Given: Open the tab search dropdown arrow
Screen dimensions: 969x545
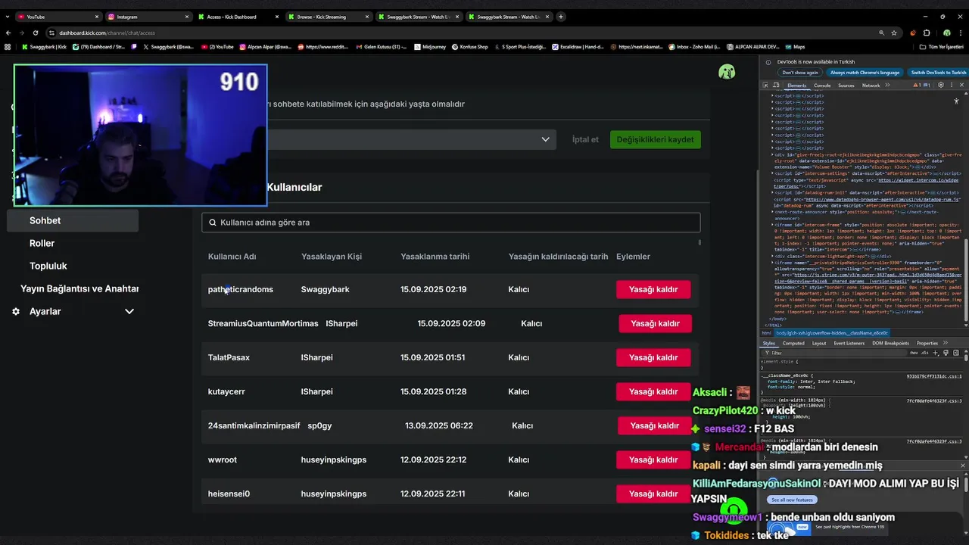Looking at the screenshot, I should tap(8, 16).
